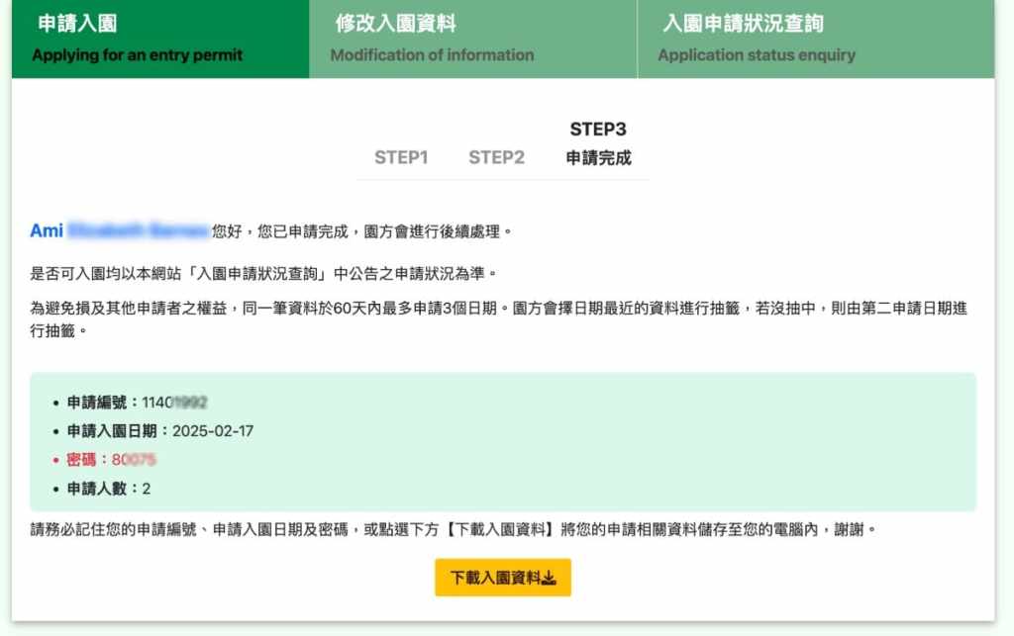Click the 申請完成 label under STEP3
1014x636 pixels.
coord(598,158)
